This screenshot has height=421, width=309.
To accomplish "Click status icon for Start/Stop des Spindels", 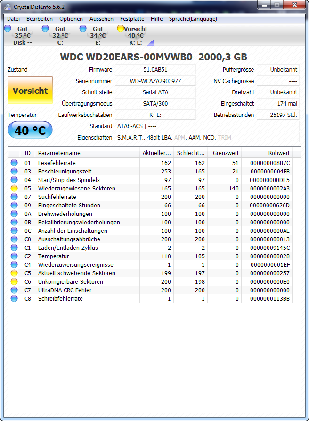I will pos(14,180).
